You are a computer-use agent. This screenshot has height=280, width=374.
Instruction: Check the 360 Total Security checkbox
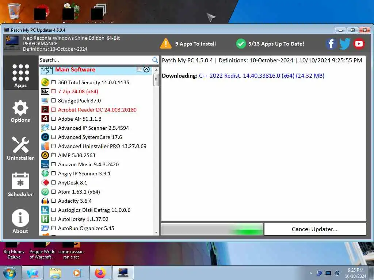[x=53, y=82]
